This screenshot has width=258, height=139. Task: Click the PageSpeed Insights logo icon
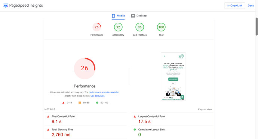(6, 6)
